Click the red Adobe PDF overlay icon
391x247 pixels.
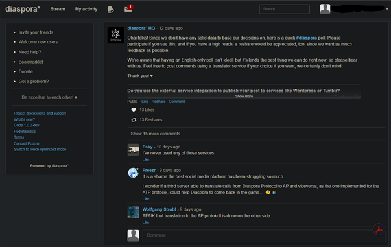coord(379,229)
